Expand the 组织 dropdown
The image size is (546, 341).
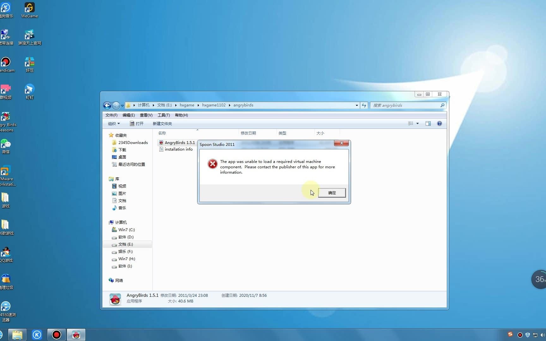114,124
